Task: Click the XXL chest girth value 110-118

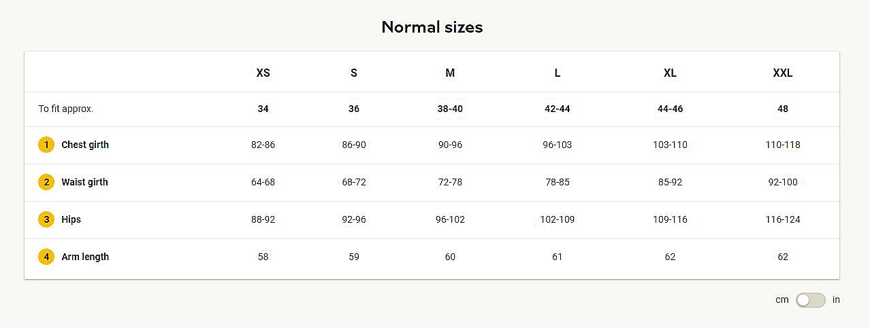Action: (x=783, y=145)
